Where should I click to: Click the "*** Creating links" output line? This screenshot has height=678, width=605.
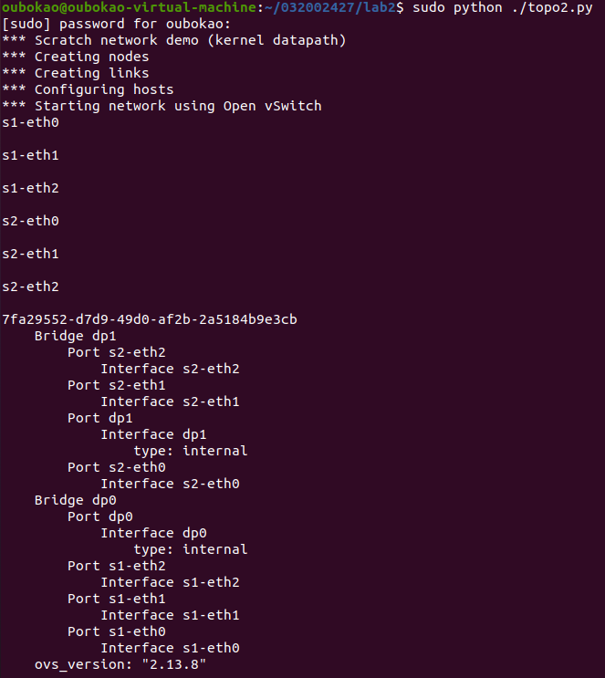click(75, 73)
